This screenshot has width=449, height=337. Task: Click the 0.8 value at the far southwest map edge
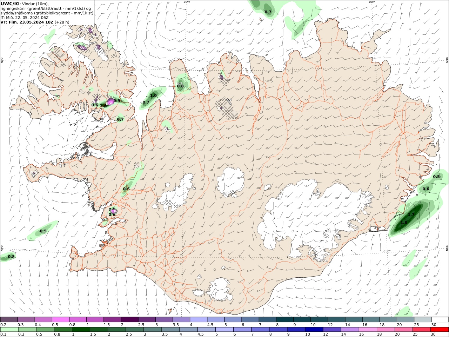11,257
